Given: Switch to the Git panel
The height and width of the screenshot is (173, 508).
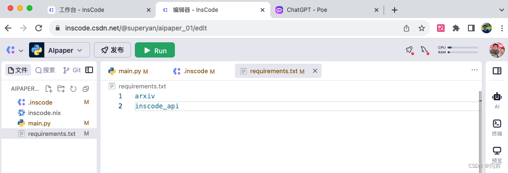Looking at the screenshot, I should [71, 70].
